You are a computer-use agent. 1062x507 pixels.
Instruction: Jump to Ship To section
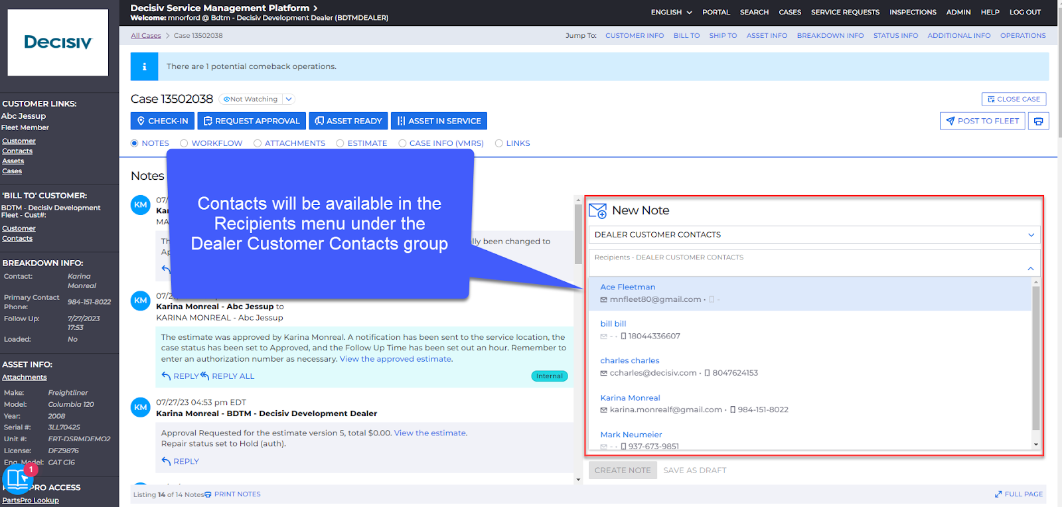click(x=723, y=36)
